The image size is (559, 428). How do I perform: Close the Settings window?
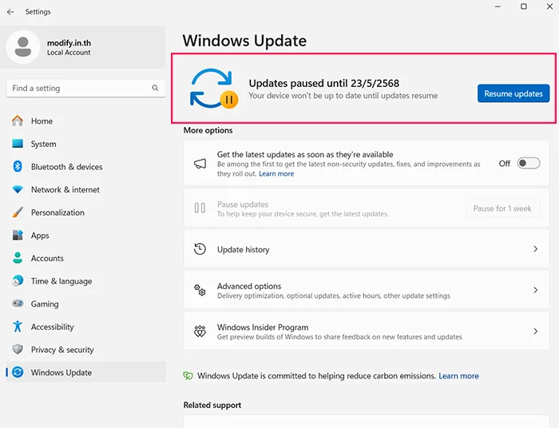[549, 6]
